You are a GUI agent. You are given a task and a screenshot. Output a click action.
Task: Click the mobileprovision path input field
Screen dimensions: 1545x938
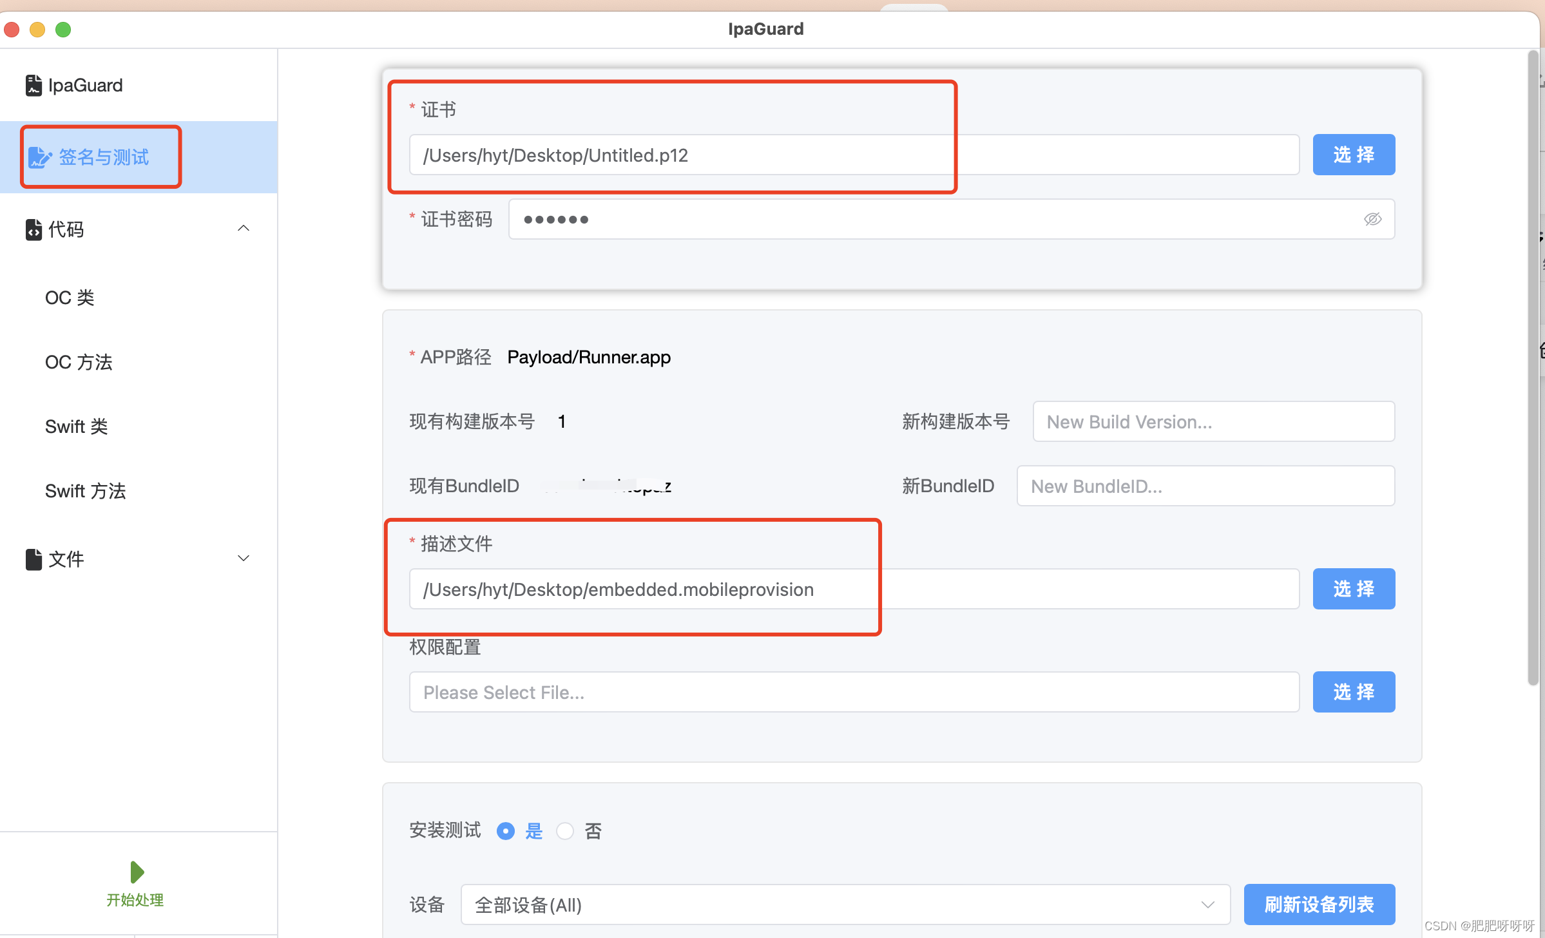854,589
